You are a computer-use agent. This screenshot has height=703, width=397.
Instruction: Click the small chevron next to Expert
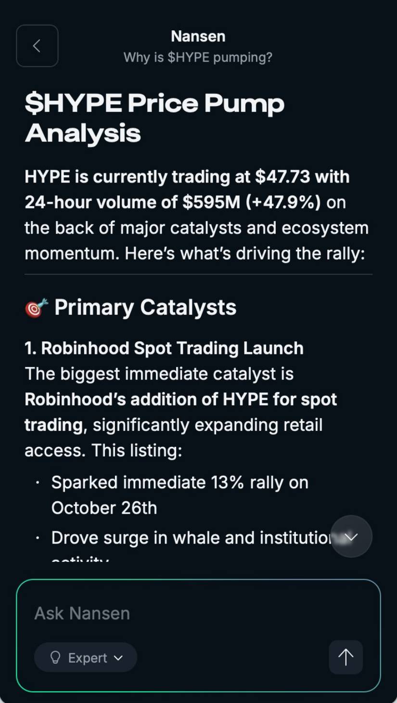[x=118, y=658]
